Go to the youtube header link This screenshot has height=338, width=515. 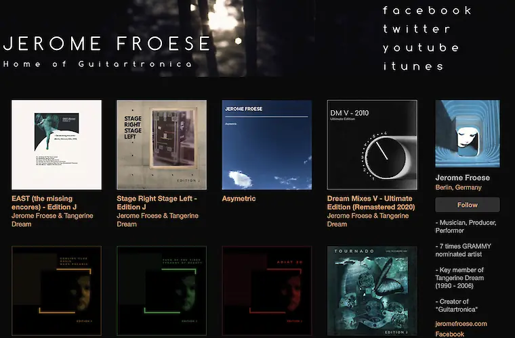(421, 48)
